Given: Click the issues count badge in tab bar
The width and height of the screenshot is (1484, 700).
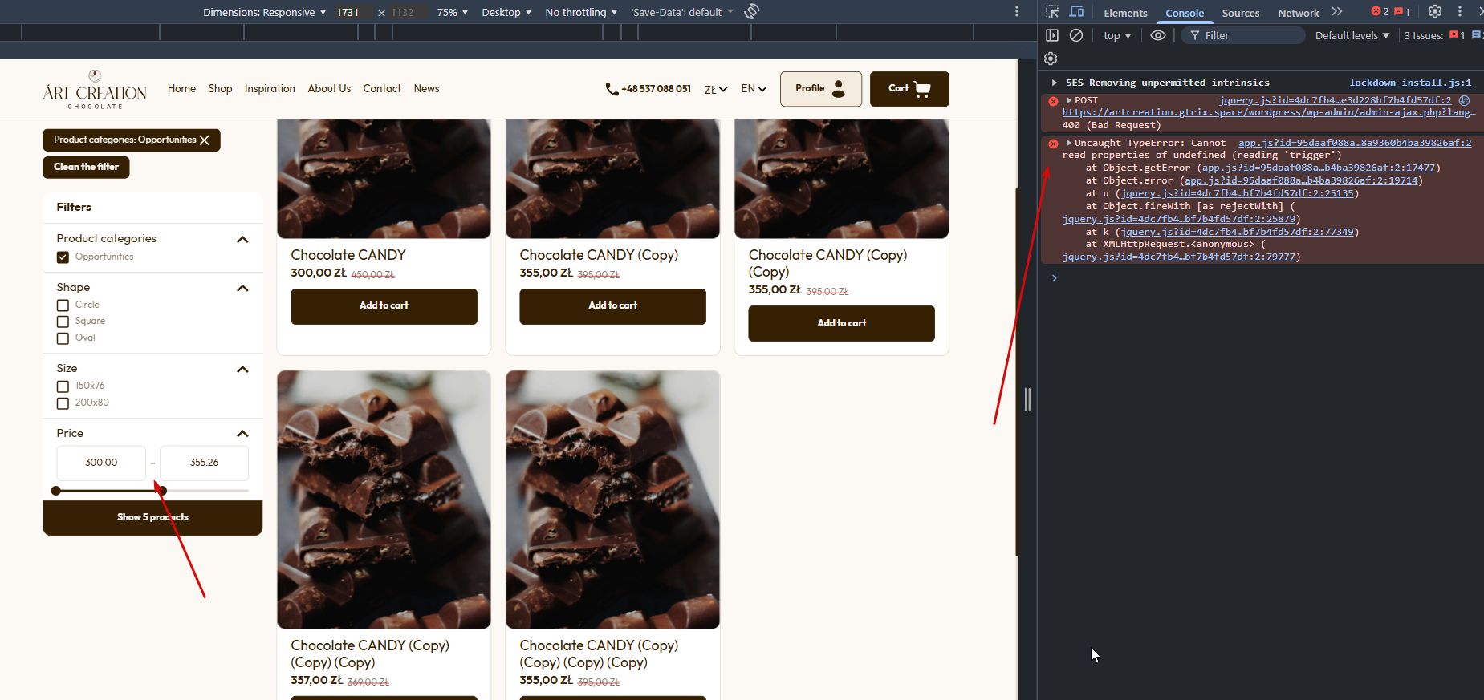Looking at the screenshot, I should coord(1402,12).
